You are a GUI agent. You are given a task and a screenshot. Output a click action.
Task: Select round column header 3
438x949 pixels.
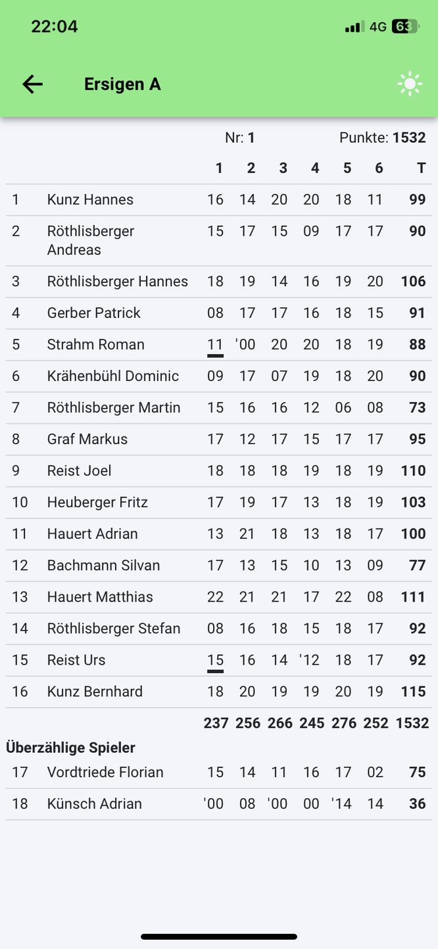283,168
